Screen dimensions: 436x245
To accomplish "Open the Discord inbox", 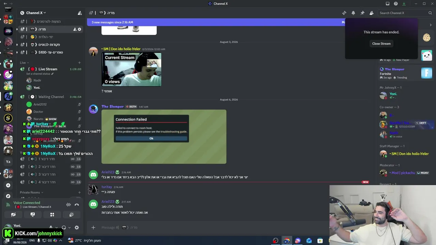I will tap(388, 4).
